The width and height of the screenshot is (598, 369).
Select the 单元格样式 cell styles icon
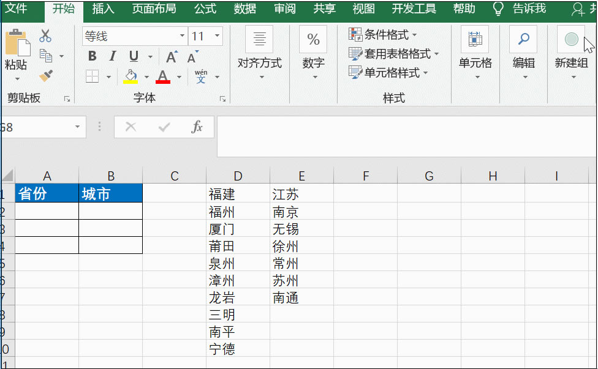pos(356,72)
